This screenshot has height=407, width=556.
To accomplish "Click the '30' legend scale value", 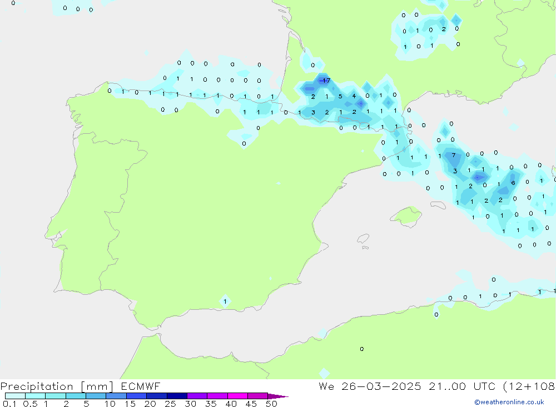I will click(x=190, y=404).
